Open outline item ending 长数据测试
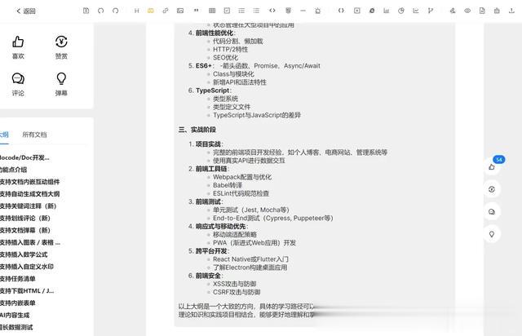The width and height of the screenshot is (522, 336). tap(16, 327)
